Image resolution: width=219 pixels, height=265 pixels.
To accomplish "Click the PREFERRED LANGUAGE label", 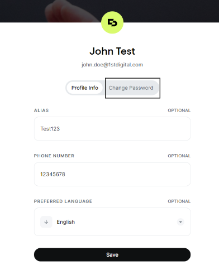I will (x=63, y=201).
